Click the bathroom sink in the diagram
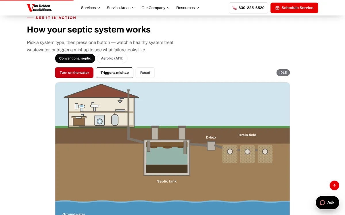The height and width of the screenshot is (215, 345). 95,106
